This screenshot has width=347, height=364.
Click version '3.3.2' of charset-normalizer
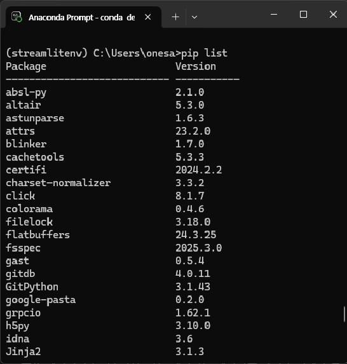click(190, 183)
